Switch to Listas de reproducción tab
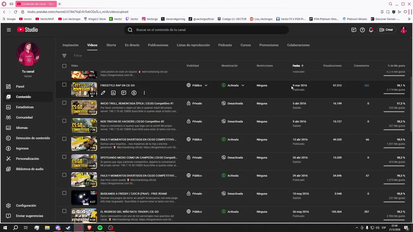Image resolution: width=413 pixels, height=232 pixels. pyautogui.click(x=193, y=45)
